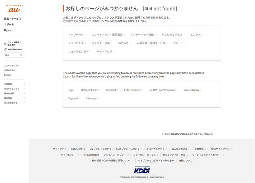Open 採用情報 sidebar link
This screenshot has width=255, height=183.
(8, 98)
